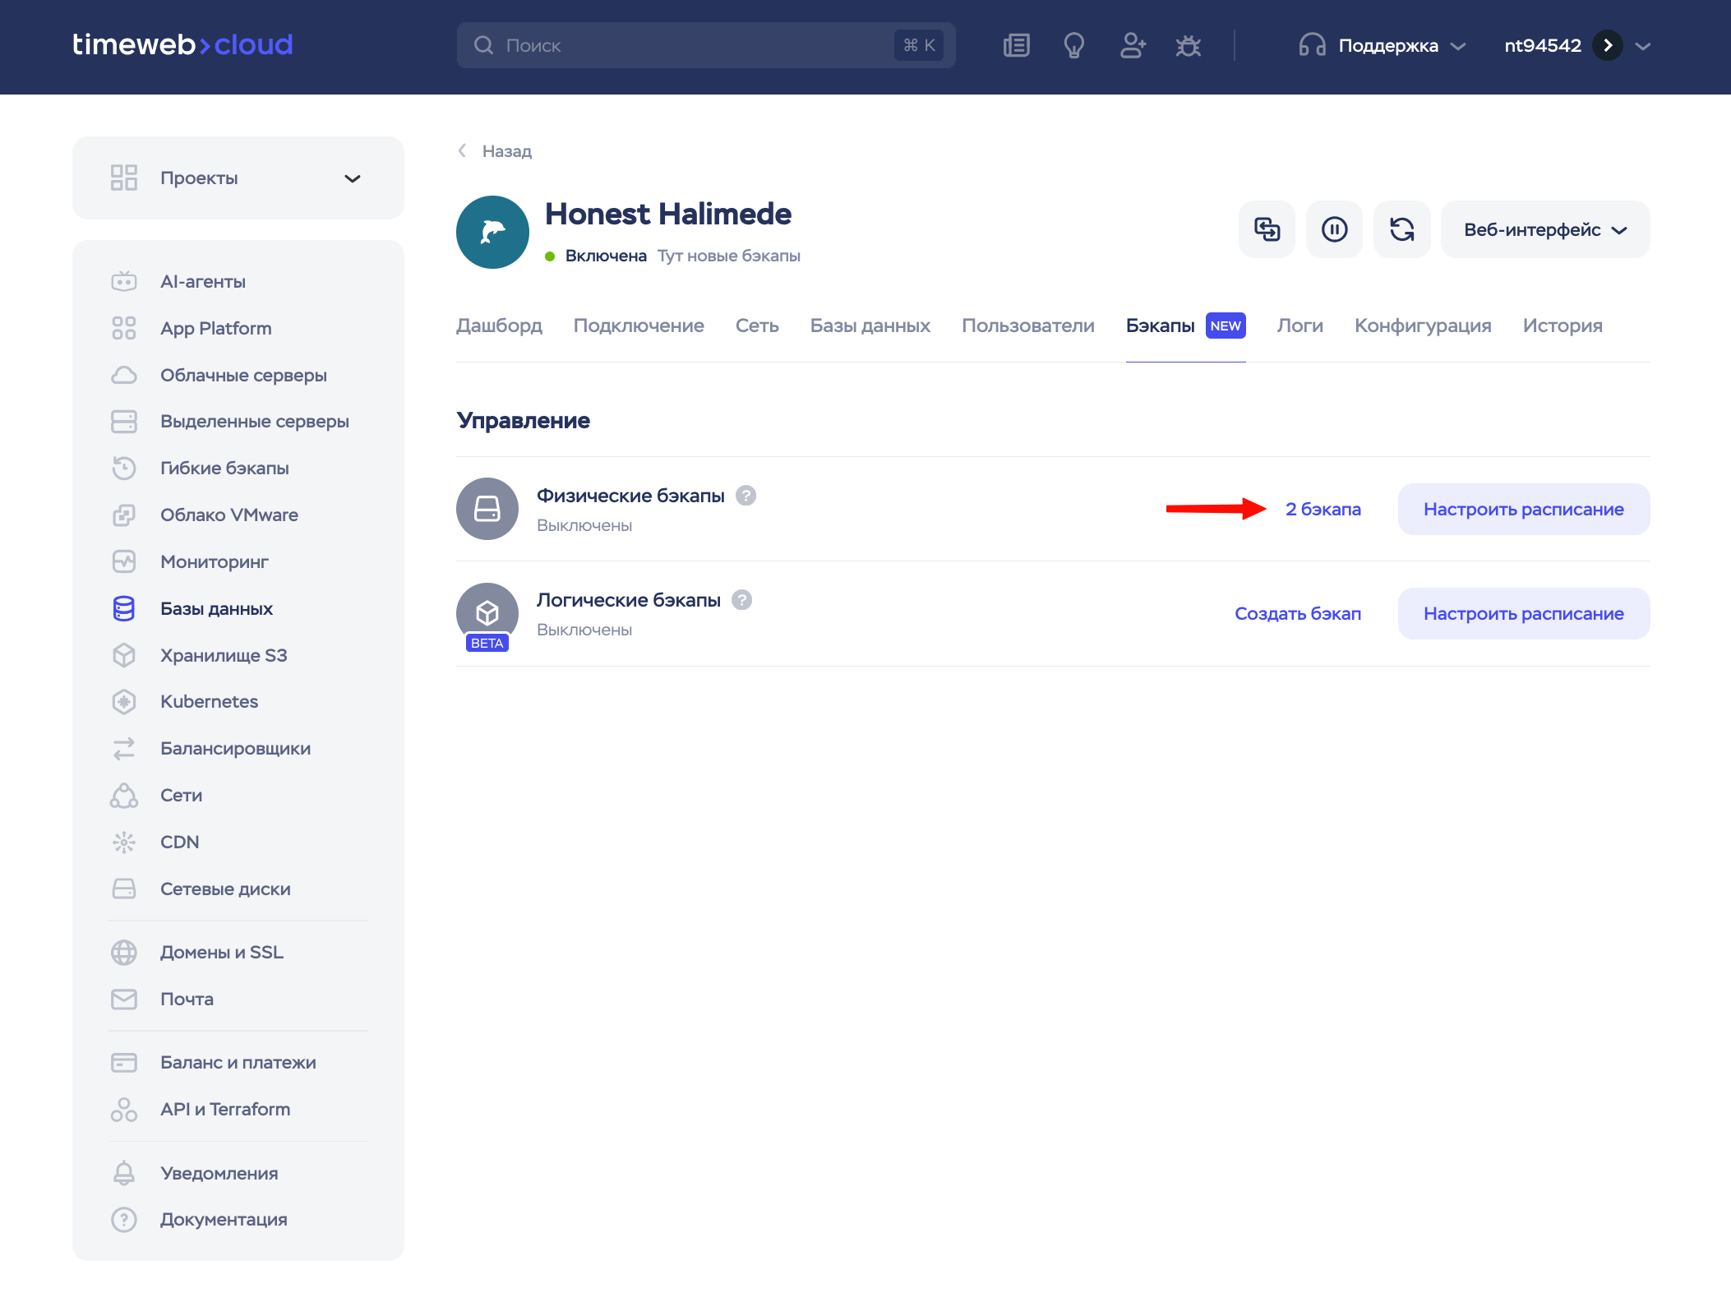Open the Веб-интерфейс dropdown
Image resolution: width=1731 pixels, height=1302 pixels.
pos(1544,229)
